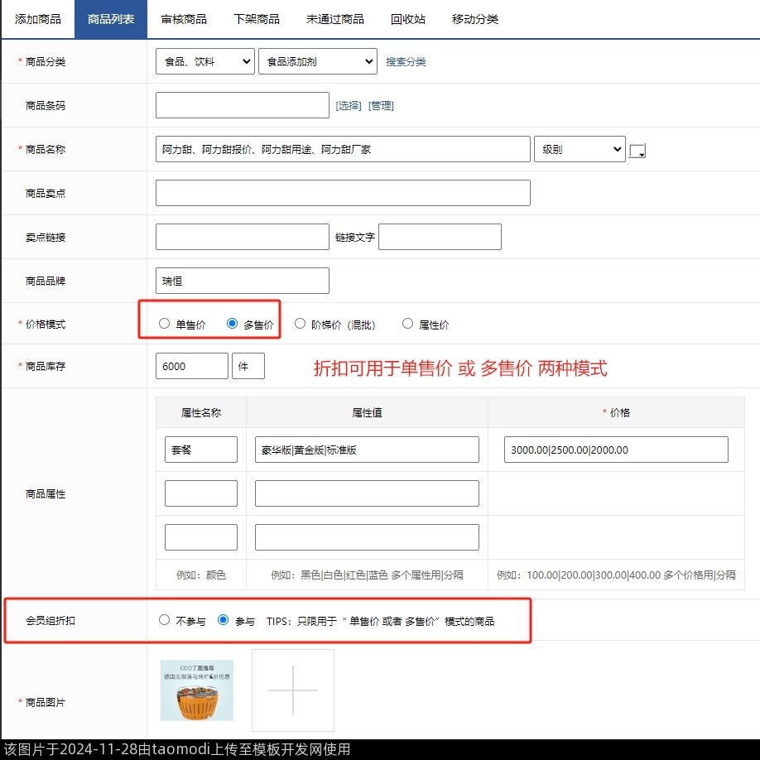Select 阶梯价 (混批) price mode

tap(300, 325)
